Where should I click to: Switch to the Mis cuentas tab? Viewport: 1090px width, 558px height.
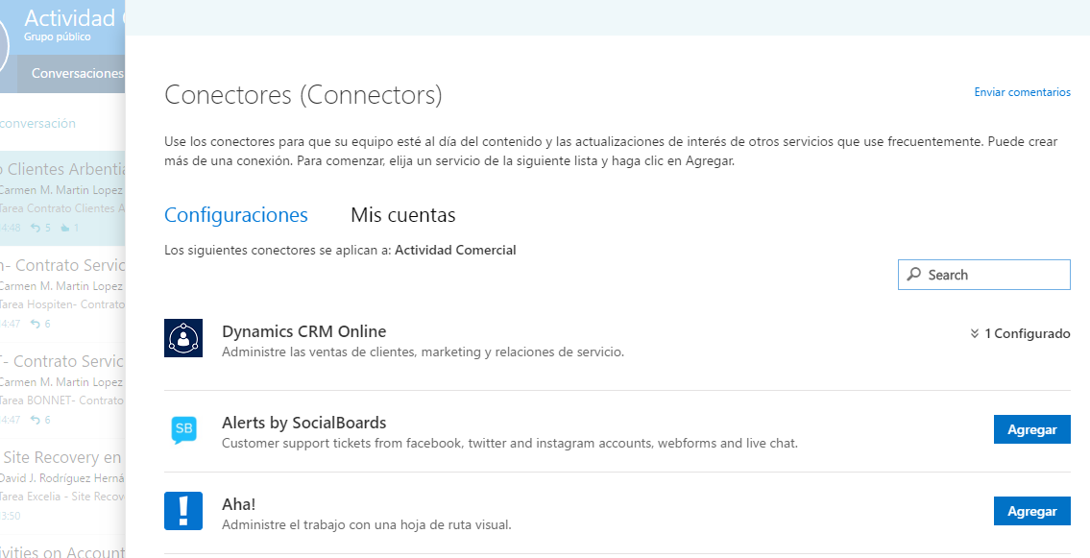pyautogui.click(x=402, y=215)
